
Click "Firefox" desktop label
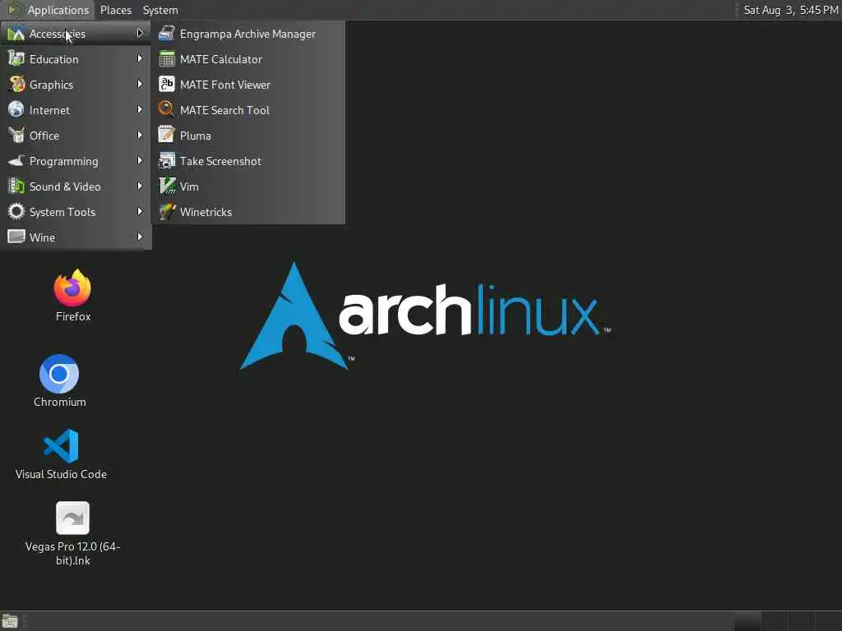73,316
